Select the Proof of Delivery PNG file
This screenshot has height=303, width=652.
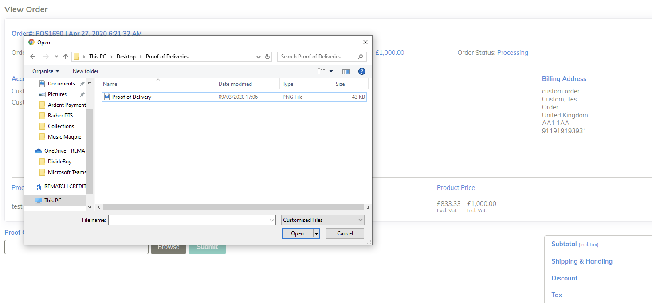(x=132, y=97)
